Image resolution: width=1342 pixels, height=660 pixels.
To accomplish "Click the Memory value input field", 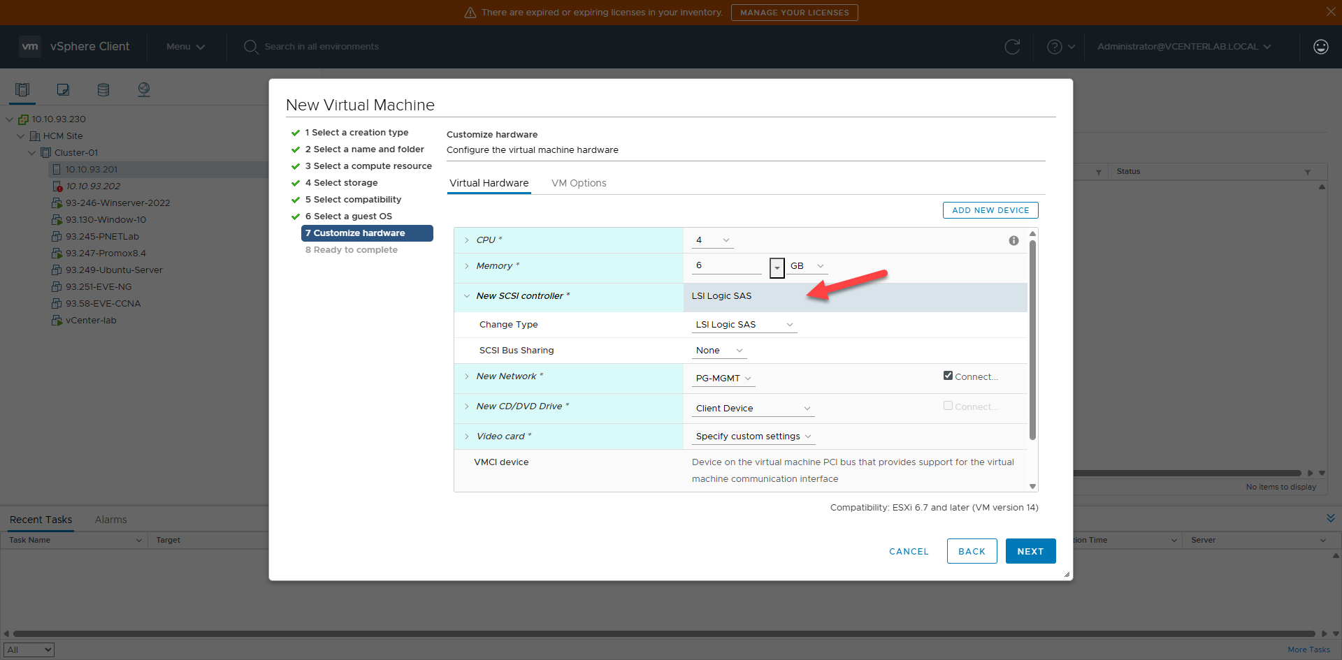I will click(x=727, y=265).
